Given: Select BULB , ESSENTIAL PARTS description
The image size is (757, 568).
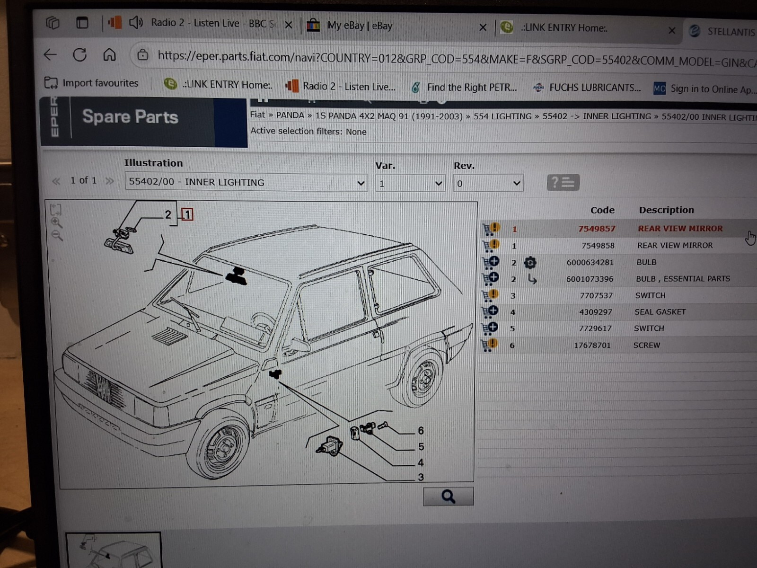Looking at the screenshot, I should [x=683, y=279].
